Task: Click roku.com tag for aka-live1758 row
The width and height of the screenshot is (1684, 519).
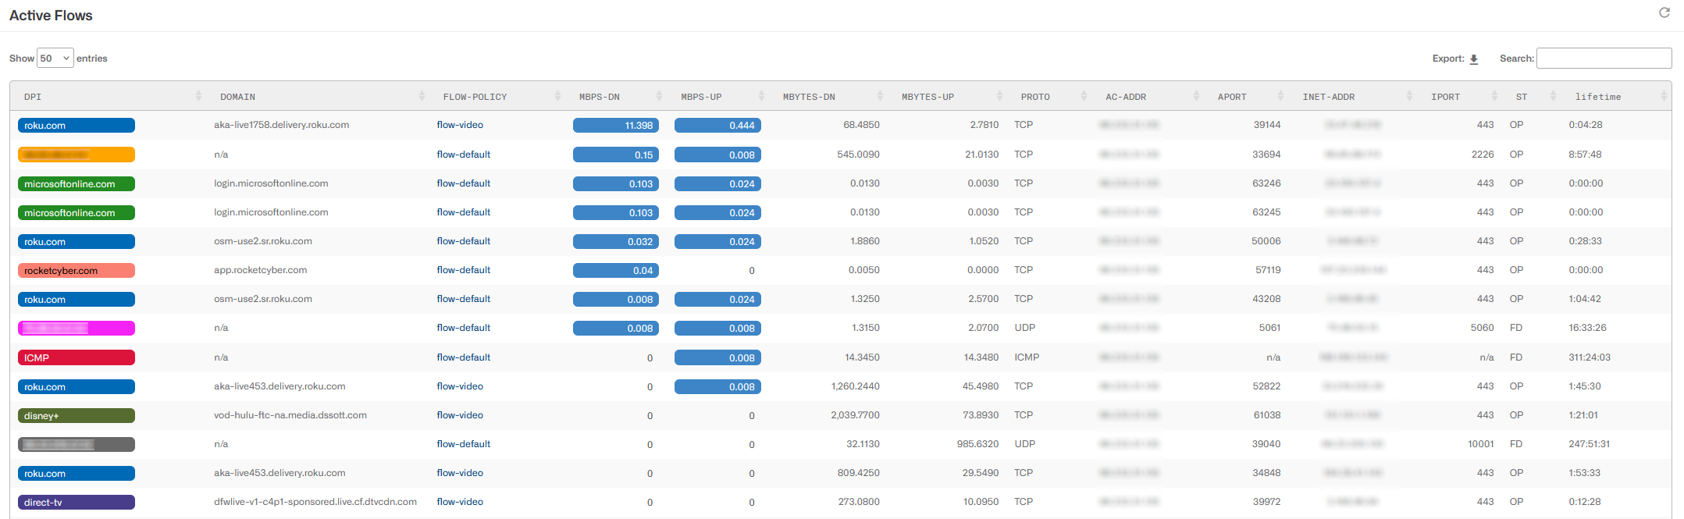Action: pyautogui.click(x=77, y=125)
